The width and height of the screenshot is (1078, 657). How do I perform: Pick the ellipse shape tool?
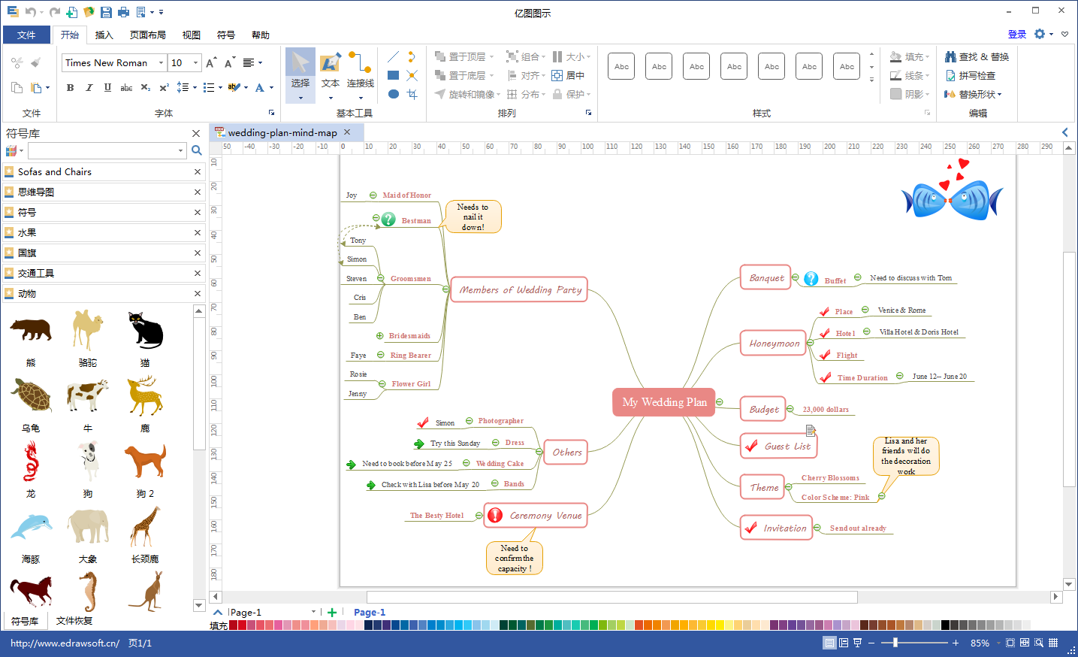point(393,94)
